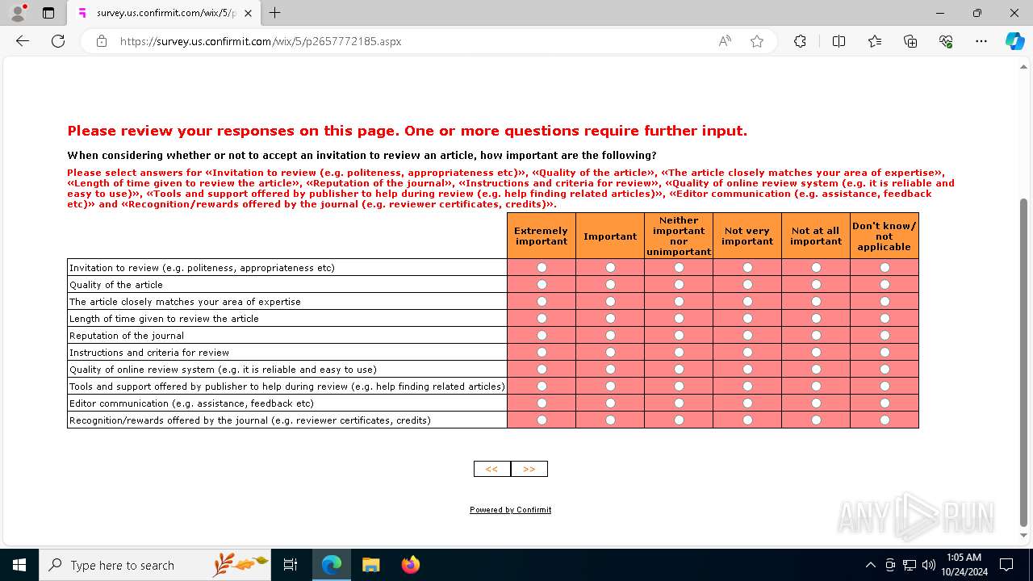This screenshot has width=1033, height=581.
Task: Show hidden tray icons chevron
Action: click(870, 565)
